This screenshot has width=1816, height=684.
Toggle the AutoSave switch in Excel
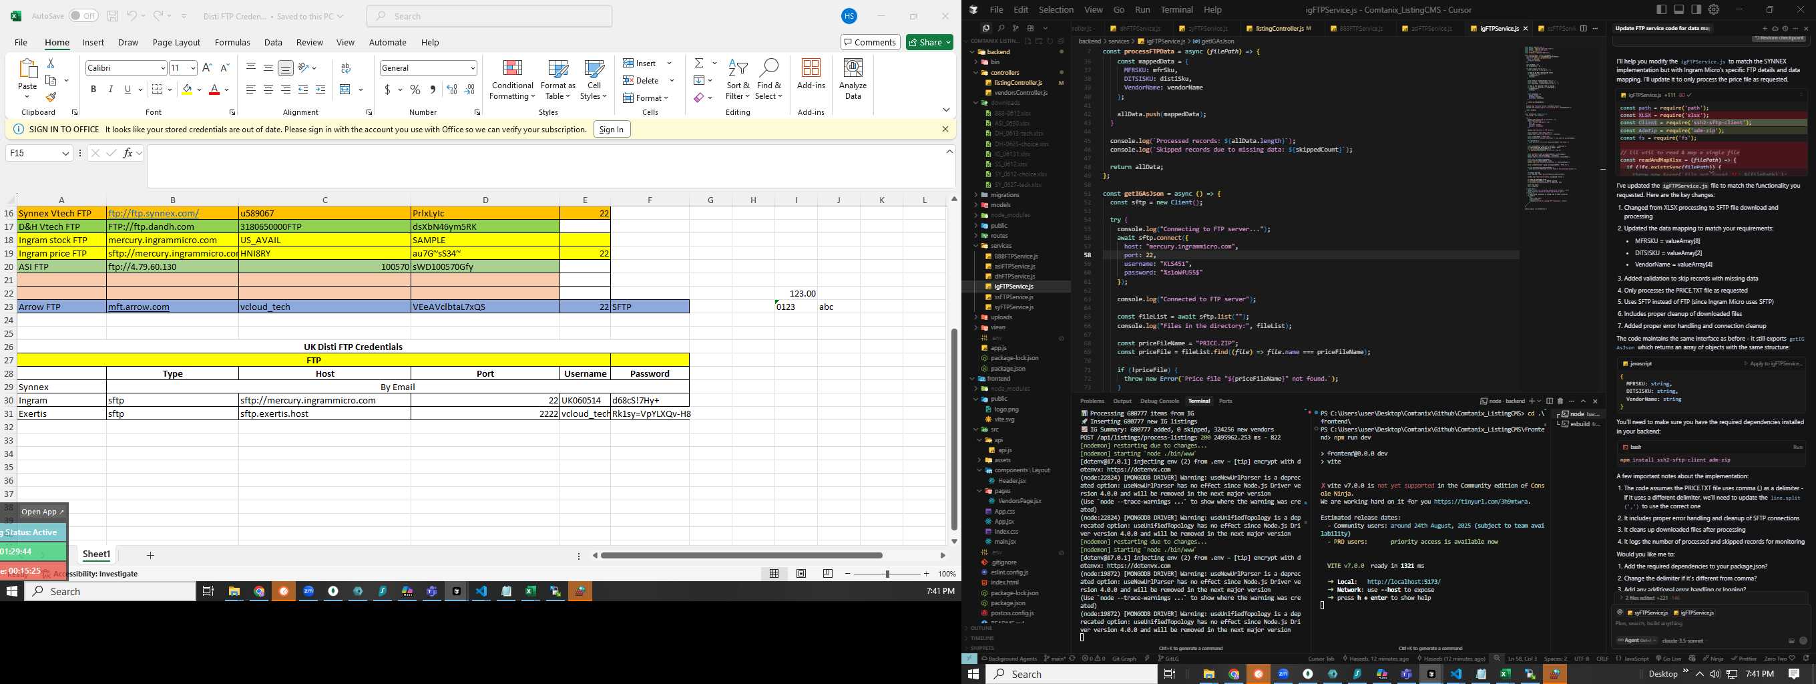(x=83, y=15)
